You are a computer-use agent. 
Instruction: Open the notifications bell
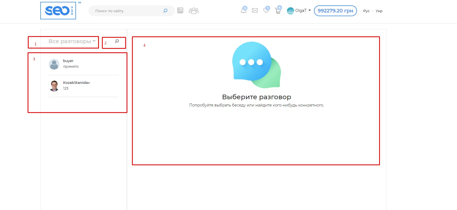[x=243, y=11]
